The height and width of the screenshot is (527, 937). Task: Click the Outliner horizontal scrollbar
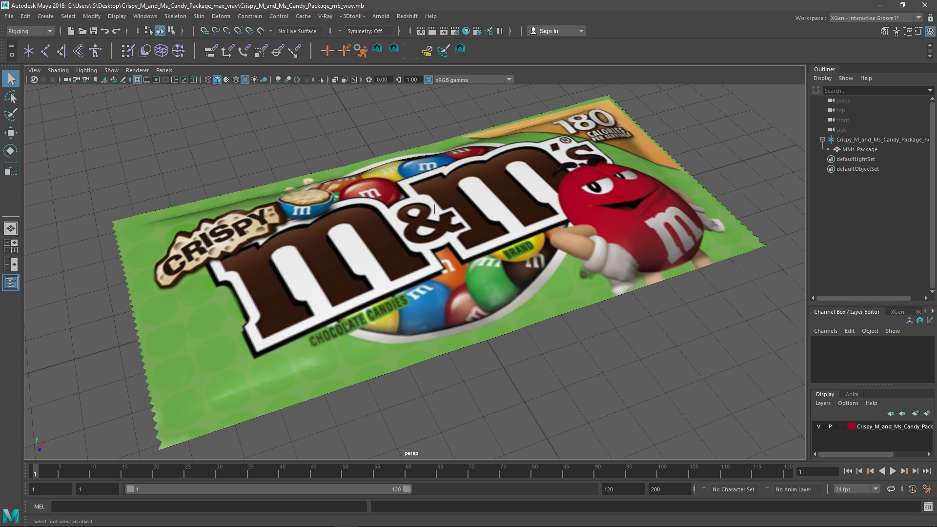coord(863,298)
